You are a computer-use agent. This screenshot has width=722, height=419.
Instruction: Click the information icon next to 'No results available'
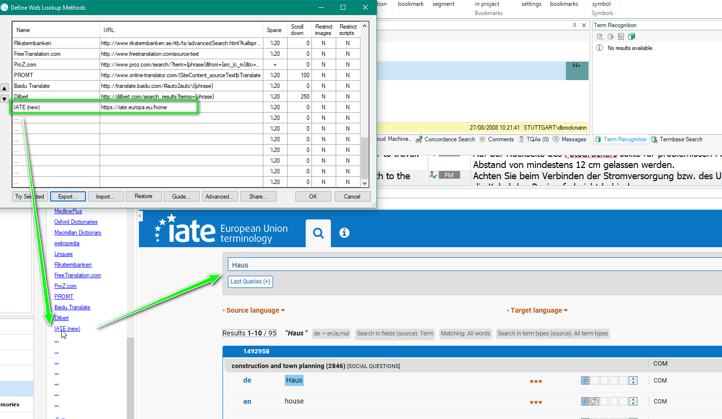[x=600, y=48]
